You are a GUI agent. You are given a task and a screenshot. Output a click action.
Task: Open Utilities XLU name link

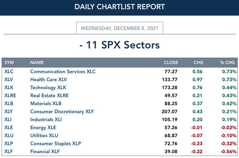click(x=44, y=136)
